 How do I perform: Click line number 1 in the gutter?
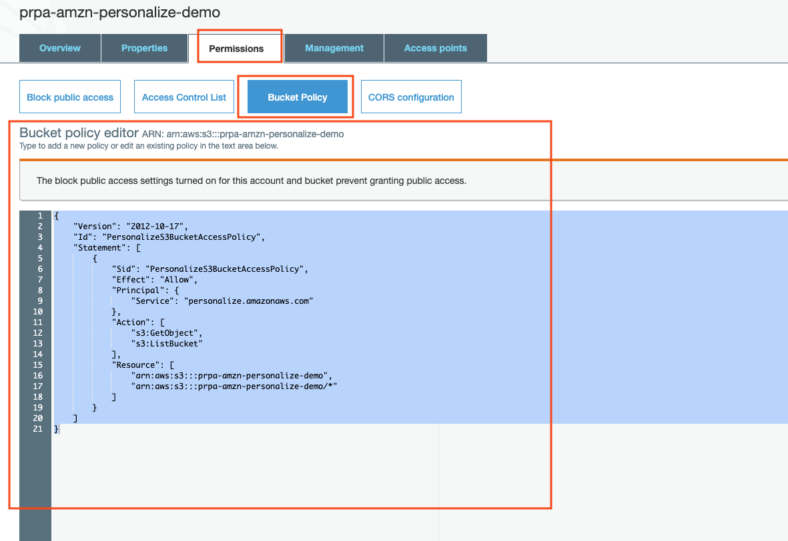pyautogui.click(x=40, y=216)
